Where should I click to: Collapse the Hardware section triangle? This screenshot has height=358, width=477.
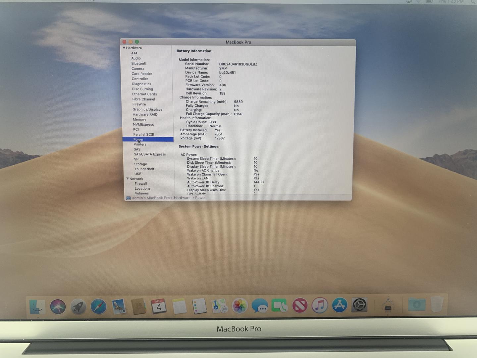click(124, 48)
